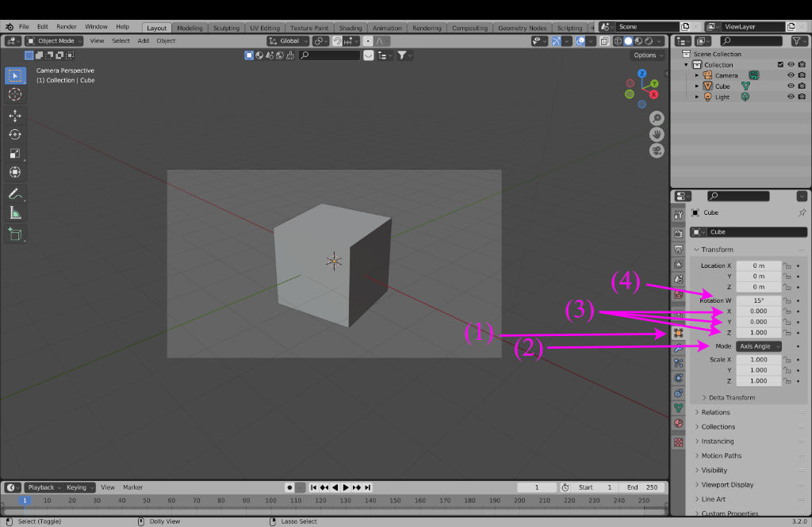
Task: Expand the Delta Transform section
Action: pos(728,398)
